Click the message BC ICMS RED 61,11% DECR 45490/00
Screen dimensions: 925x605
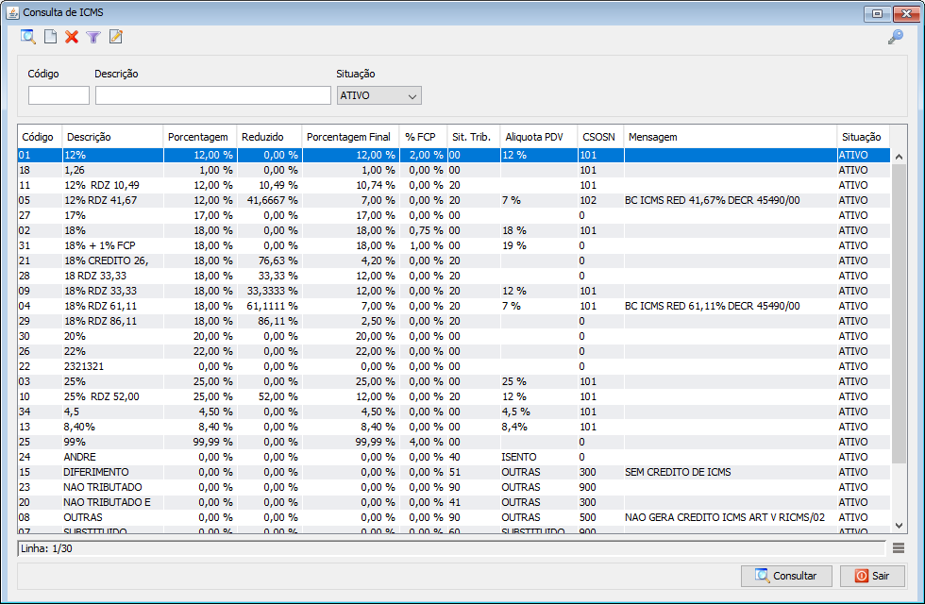(x=712, y=306)
